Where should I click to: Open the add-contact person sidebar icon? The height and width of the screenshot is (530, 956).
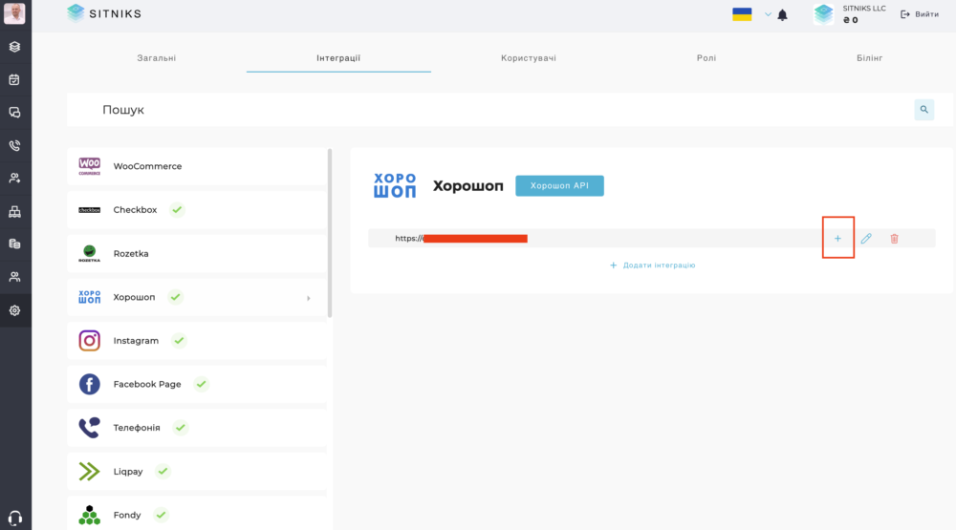pos(14,179)
